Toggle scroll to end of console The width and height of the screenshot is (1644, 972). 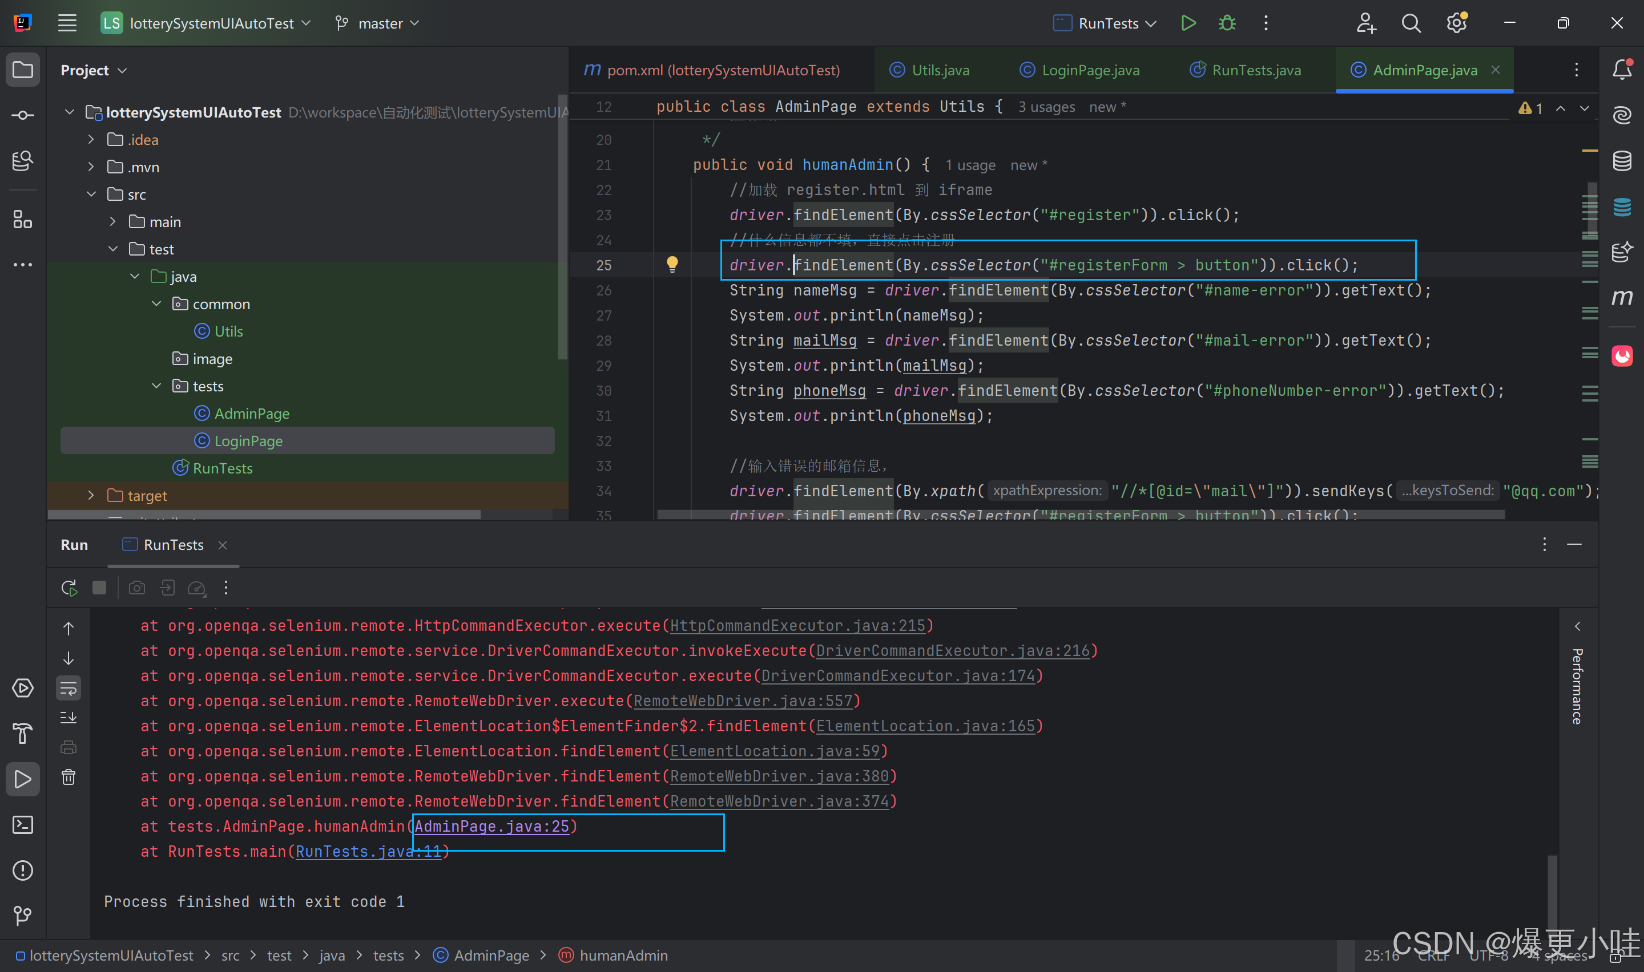(68, 718)
